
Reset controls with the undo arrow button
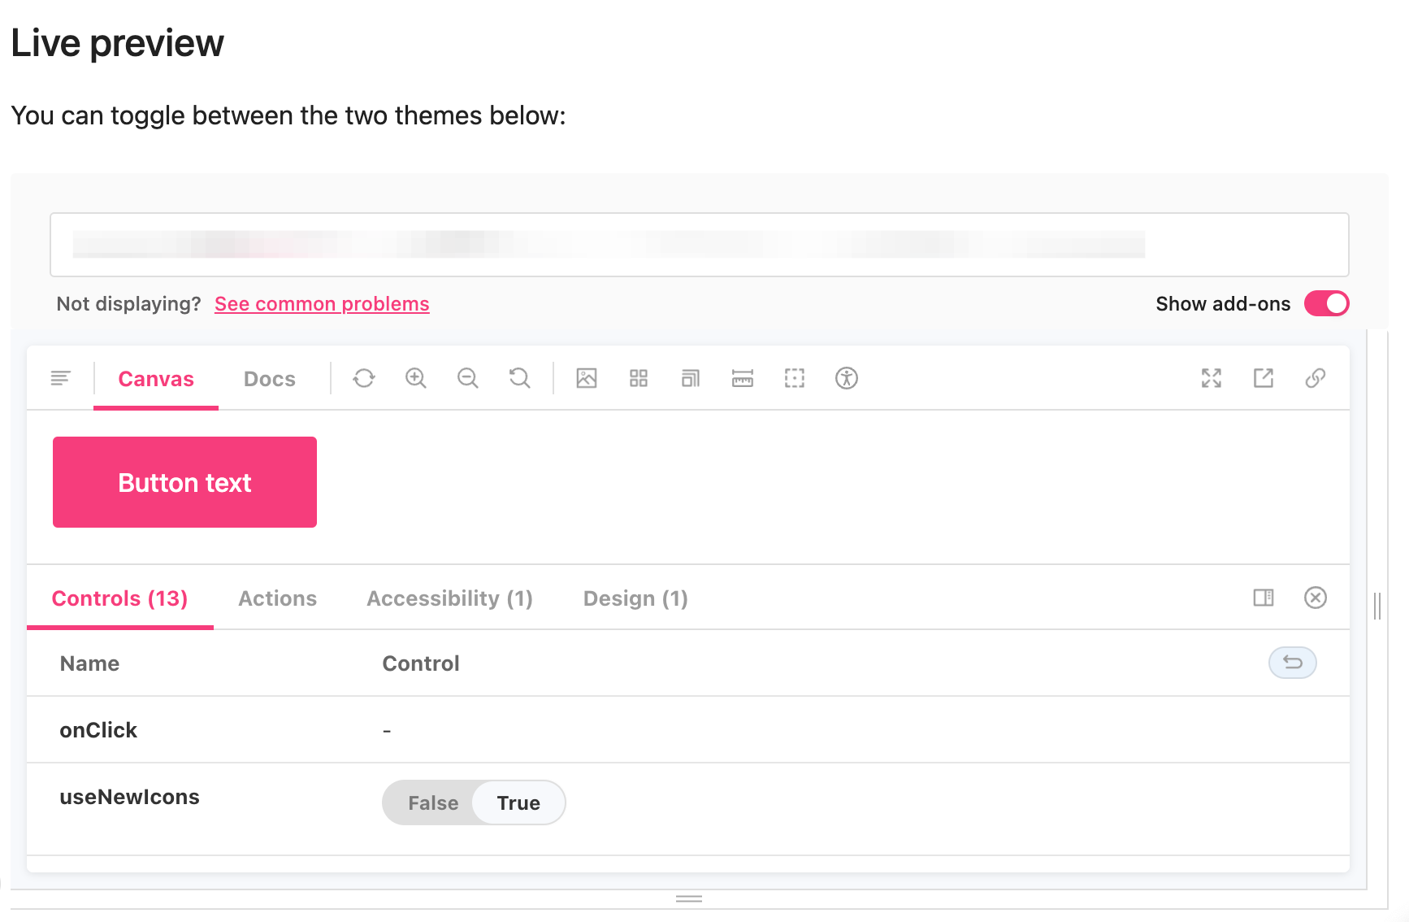(x=1292, y=663)
